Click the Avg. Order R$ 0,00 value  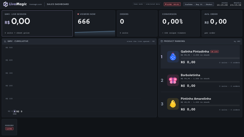click(x=215, y=21)
